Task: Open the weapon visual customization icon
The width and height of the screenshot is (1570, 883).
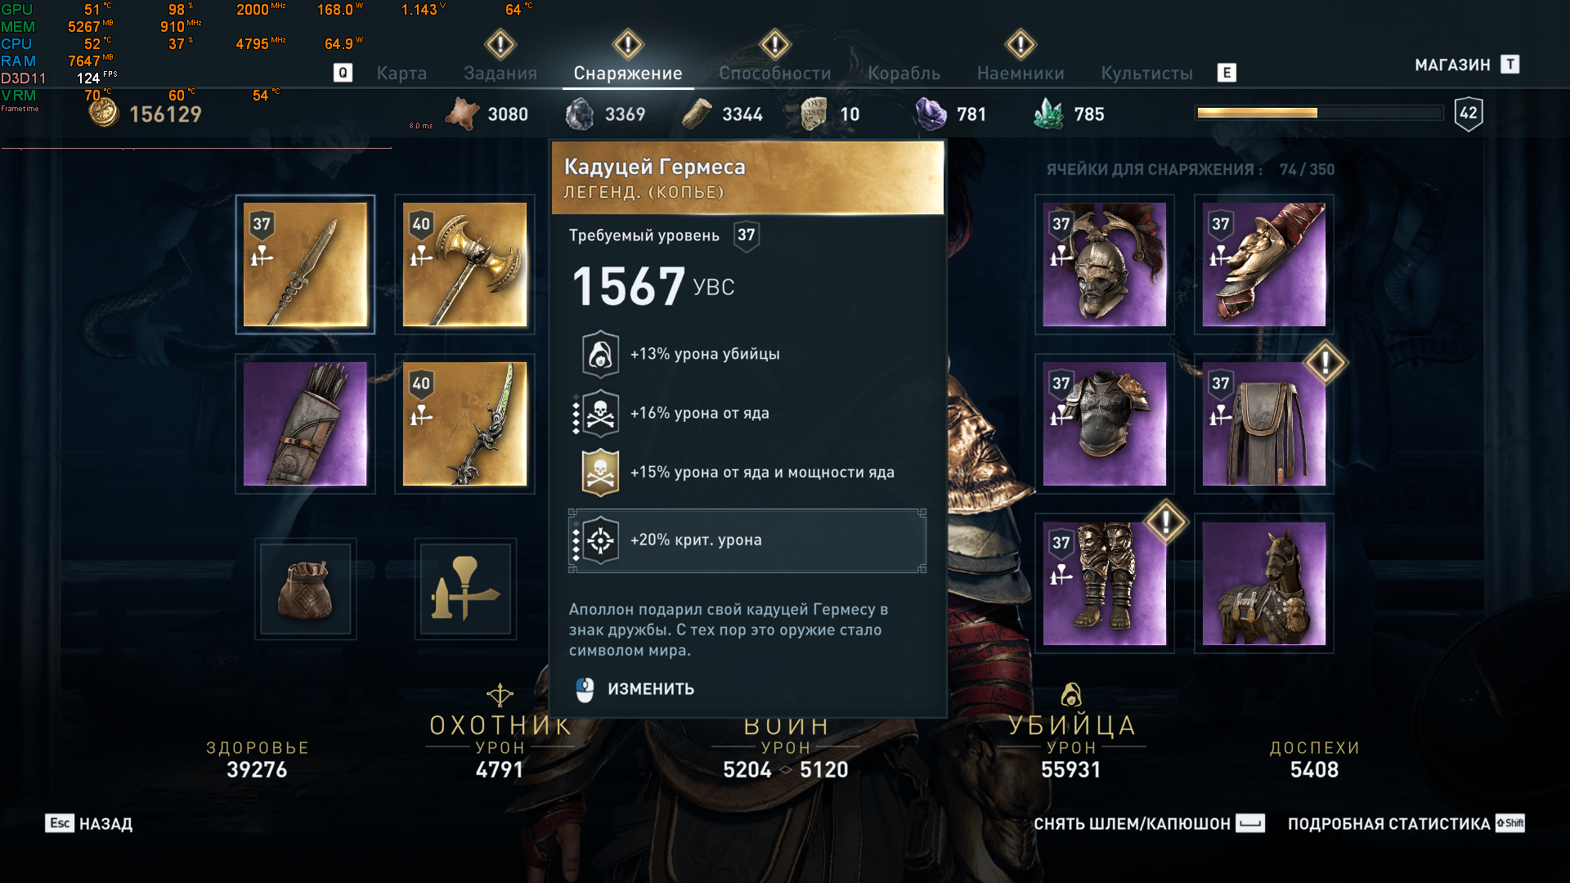Action: (465, 589)
